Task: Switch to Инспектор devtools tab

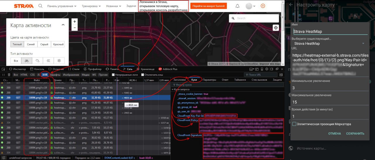Action: [x=18, y=69]
